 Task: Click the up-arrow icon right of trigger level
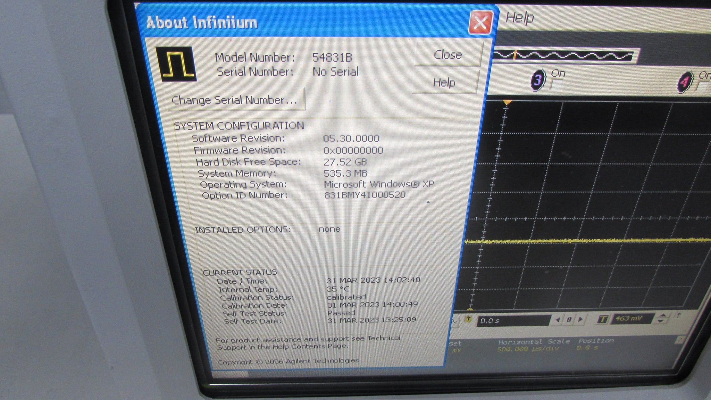click(x=679, y=316)
